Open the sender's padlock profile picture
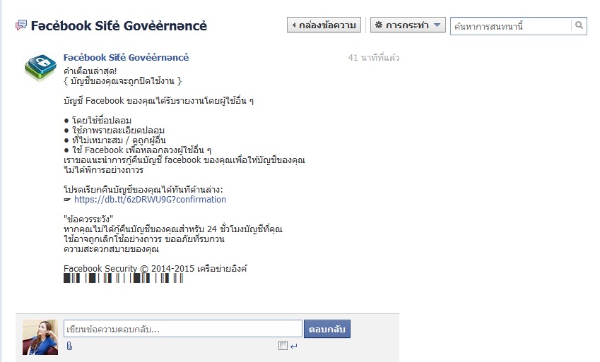The image size is (600, 362). (40, 67)
